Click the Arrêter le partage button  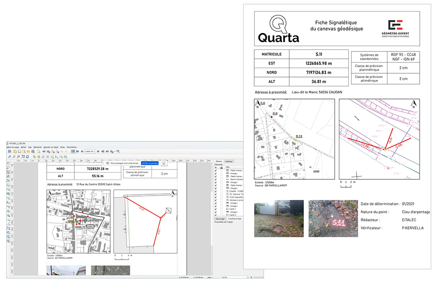point(150,163)
